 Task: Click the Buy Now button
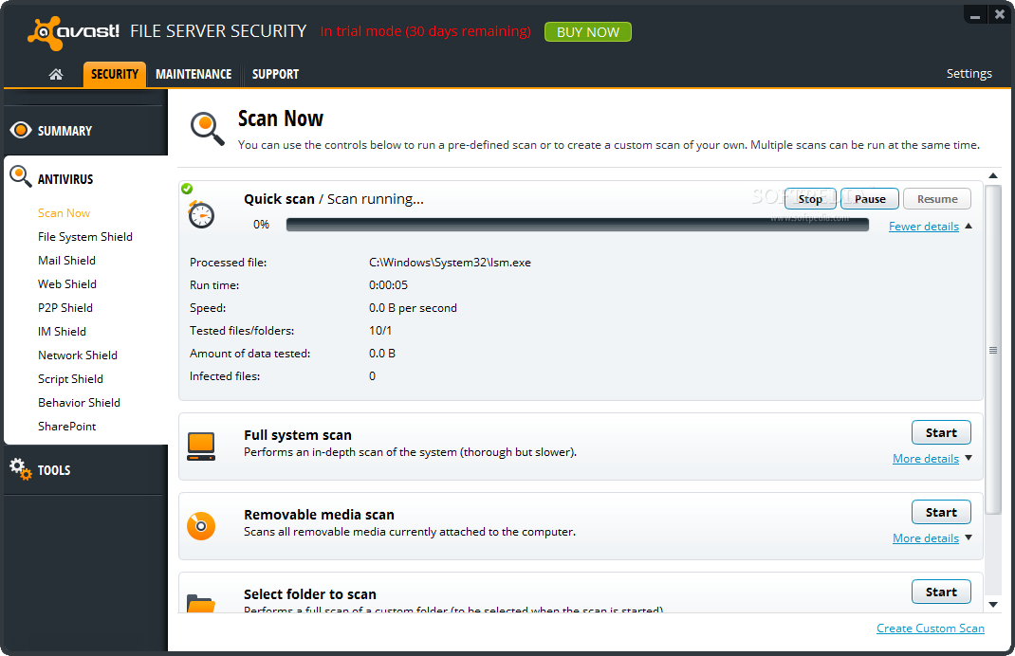588,31
